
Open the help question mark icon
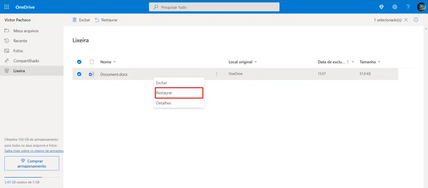click(x=408, y=7)
